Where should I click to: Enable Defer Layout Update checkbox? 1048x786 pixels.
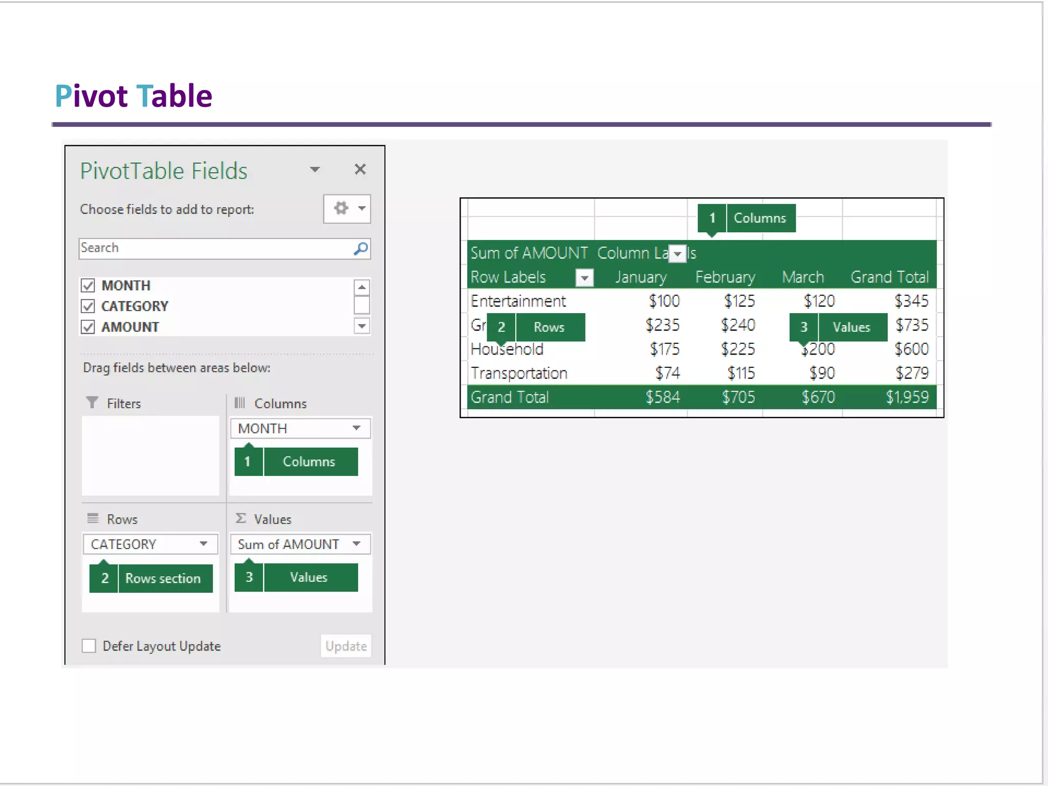(89, 646)
